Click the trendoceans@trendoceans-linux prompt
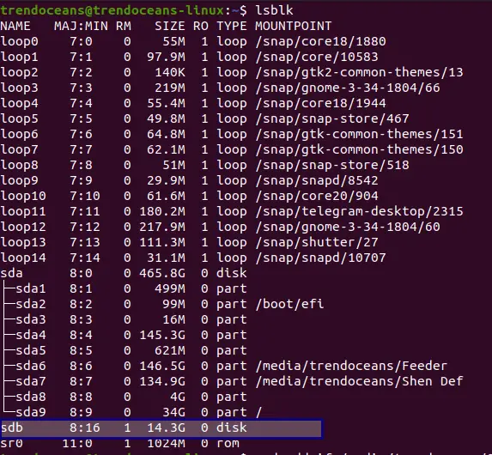The image size is (492, 455). pyautogui.click(x=112, y=10)
